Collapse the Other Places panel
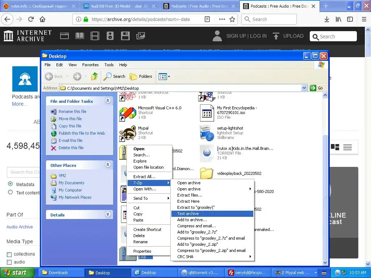Image resolution: width=371 pixels, height=278 pixels. click(108, 165)
